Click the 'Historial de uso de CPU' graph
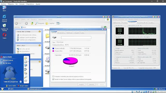166x93 pixels. coord(142,31)
